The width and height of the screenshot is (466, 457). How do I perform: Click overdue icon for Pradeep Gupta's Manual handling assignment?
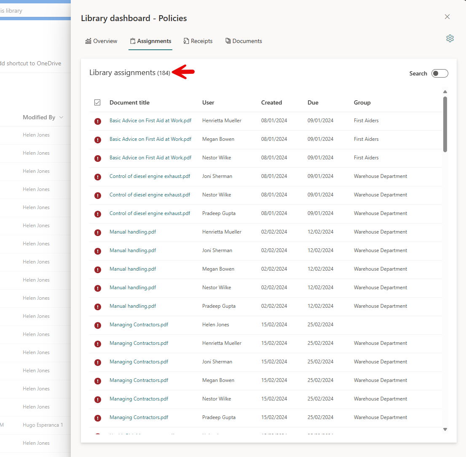pyautogui.click(x=97, y=307)
